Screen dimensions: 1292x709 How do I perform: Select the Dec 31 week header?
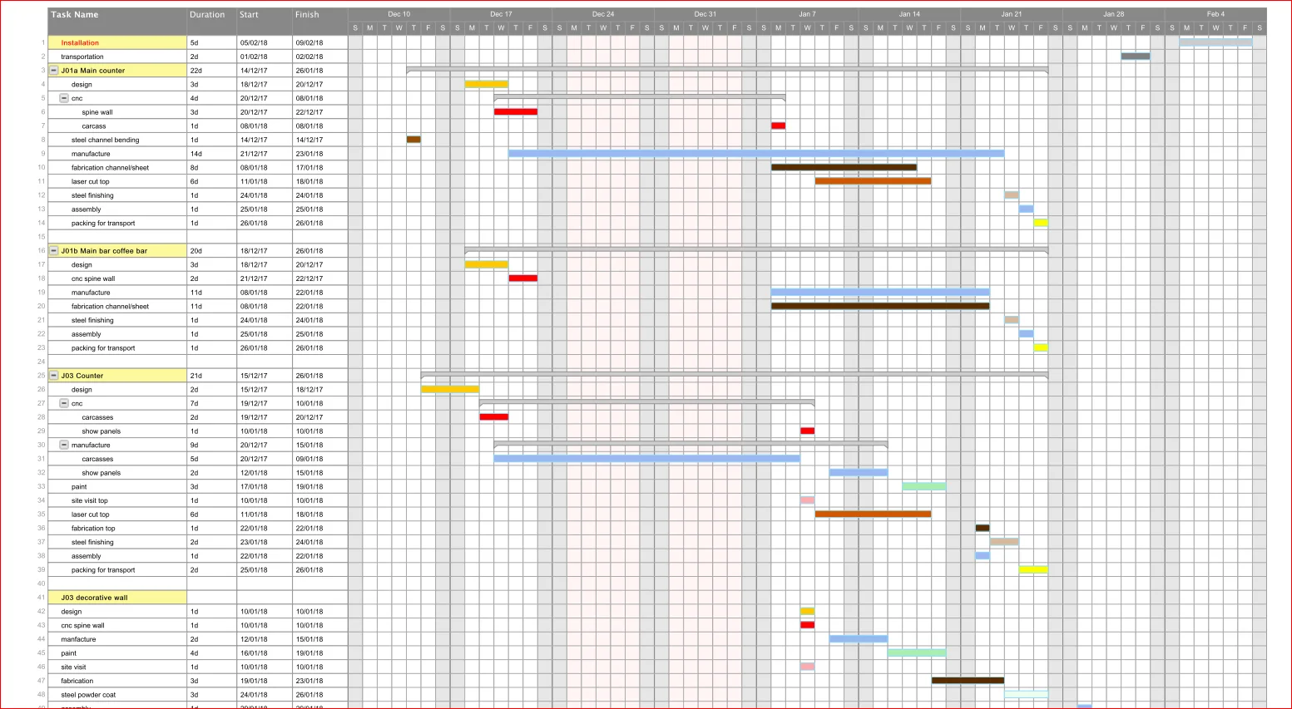pyautogui.click(x=705, y=14)
